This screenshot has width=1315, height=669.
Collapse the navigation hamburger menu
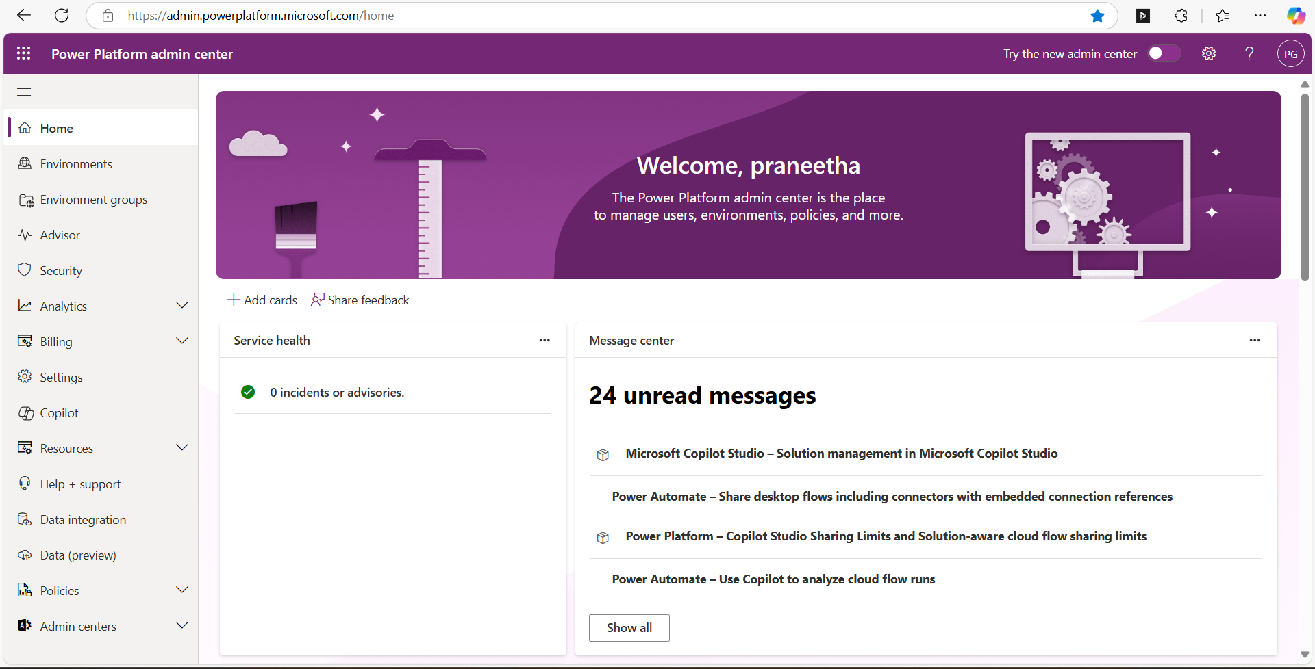point(24,92)
